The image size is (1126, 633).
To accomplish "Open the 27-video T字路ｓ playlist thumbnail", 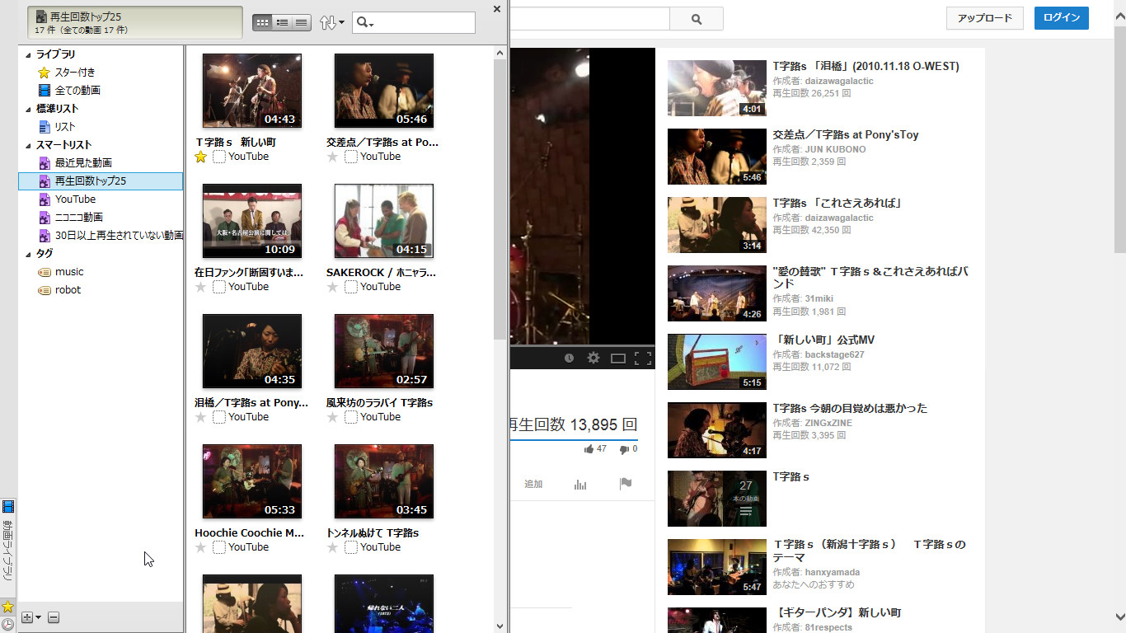I will pos(717,499).
